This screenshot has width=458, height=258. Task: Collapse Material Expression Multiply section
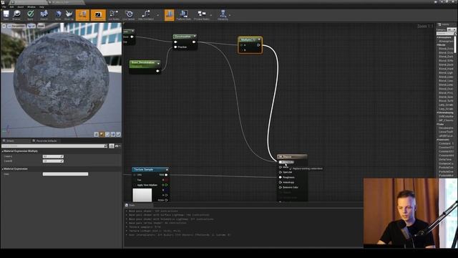click(x=3, y=151)
